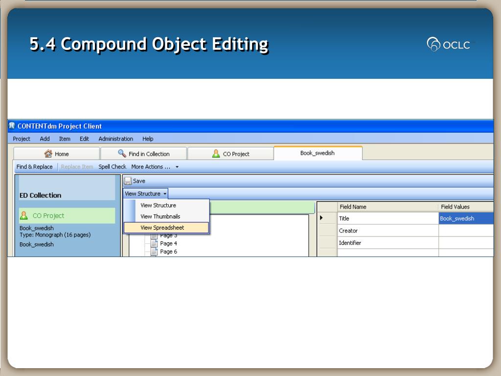The image size is (501, 376).
Task: Choose View Spreadsheet from the dropdown list
Action: point(166,228)
